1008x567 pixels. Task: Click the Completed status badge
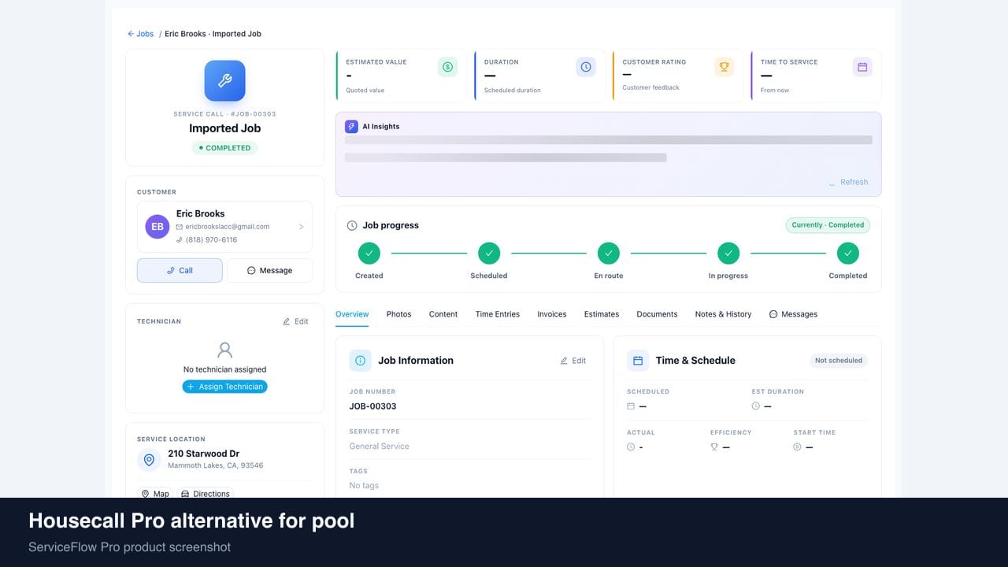tap(224, 148)
